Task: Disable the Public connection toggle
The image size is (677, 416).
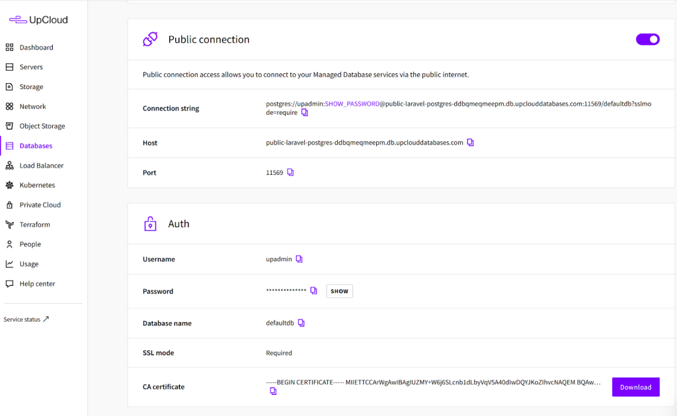Action: tap(647, 40)
